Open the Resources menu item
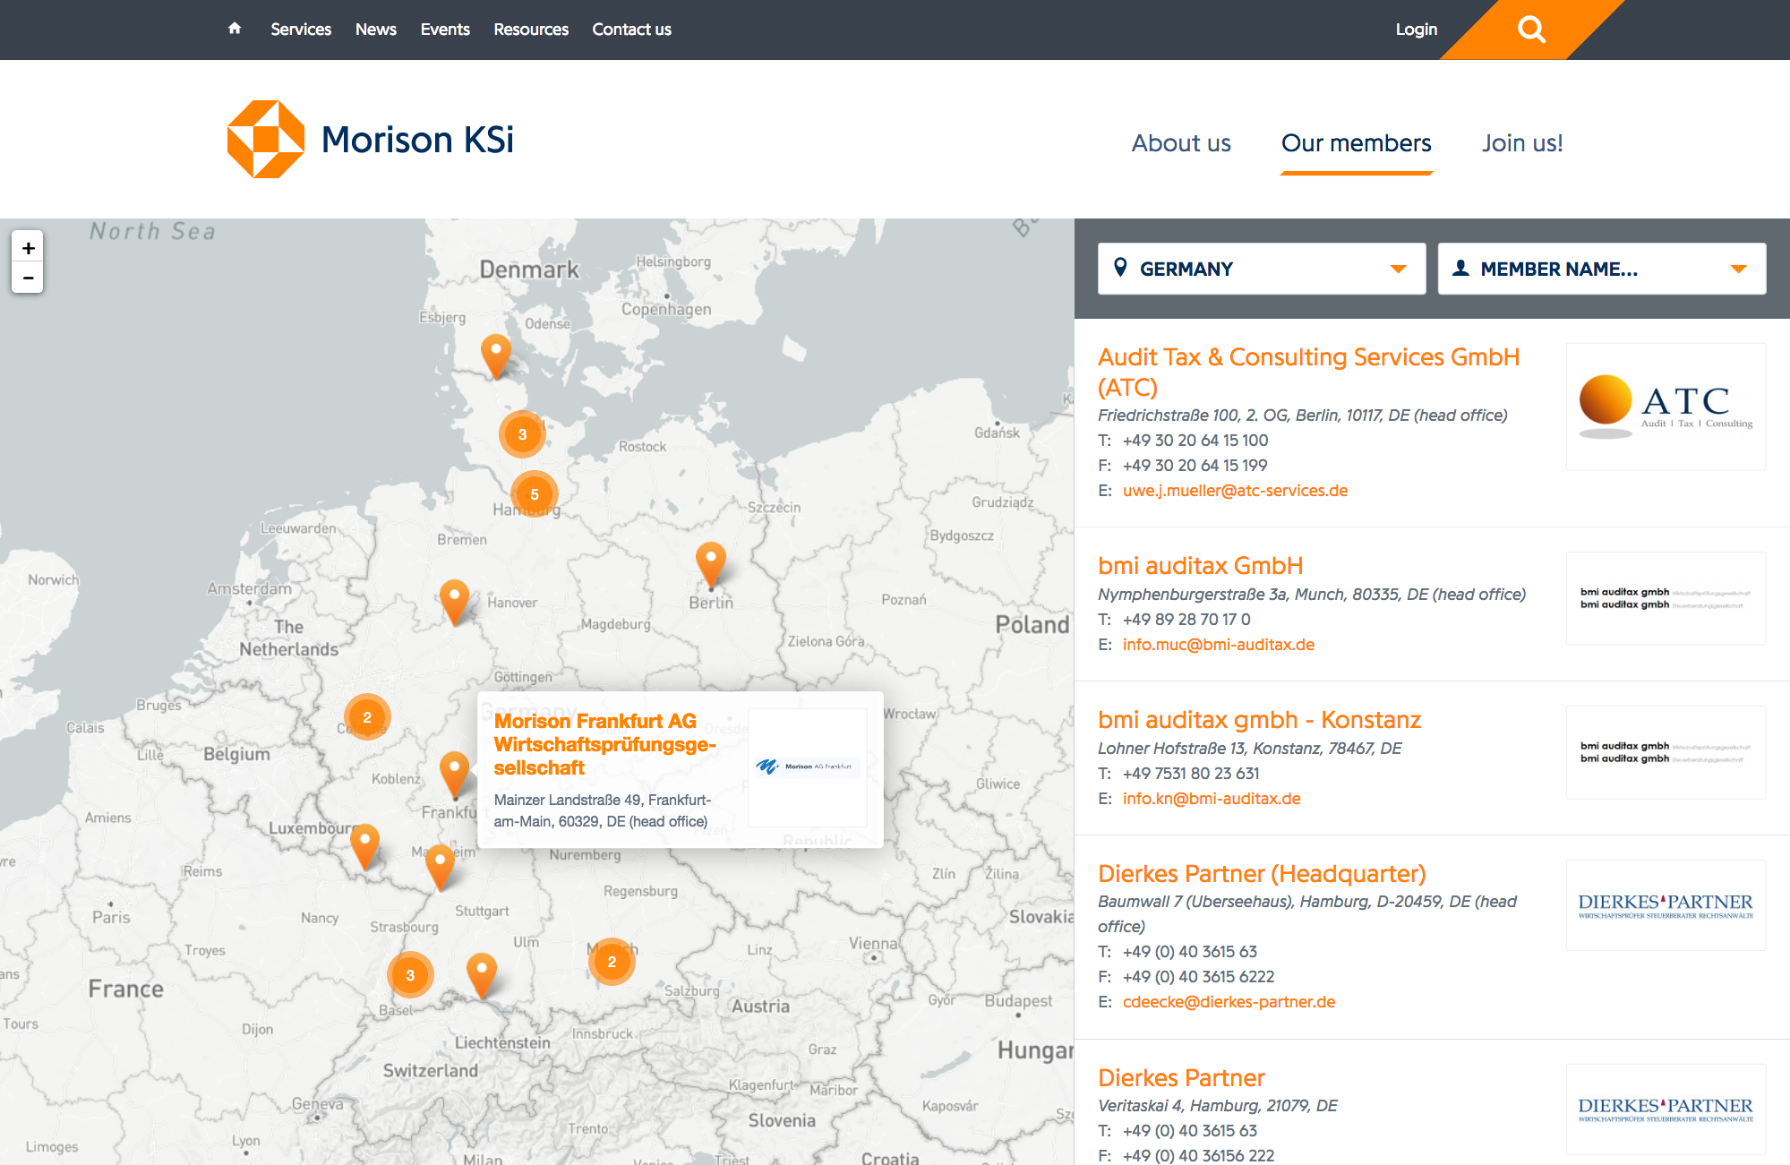 (531, 30)
